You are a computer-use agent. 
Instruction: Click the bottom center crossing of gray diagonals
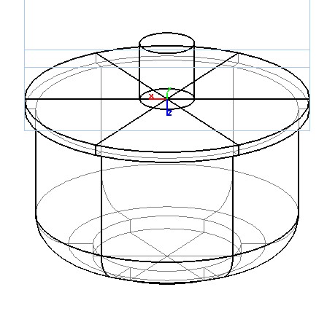point(167,256)
